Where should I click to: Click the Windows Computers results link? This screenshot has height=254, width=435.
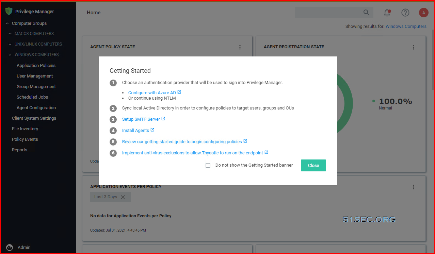coord(406,27)
